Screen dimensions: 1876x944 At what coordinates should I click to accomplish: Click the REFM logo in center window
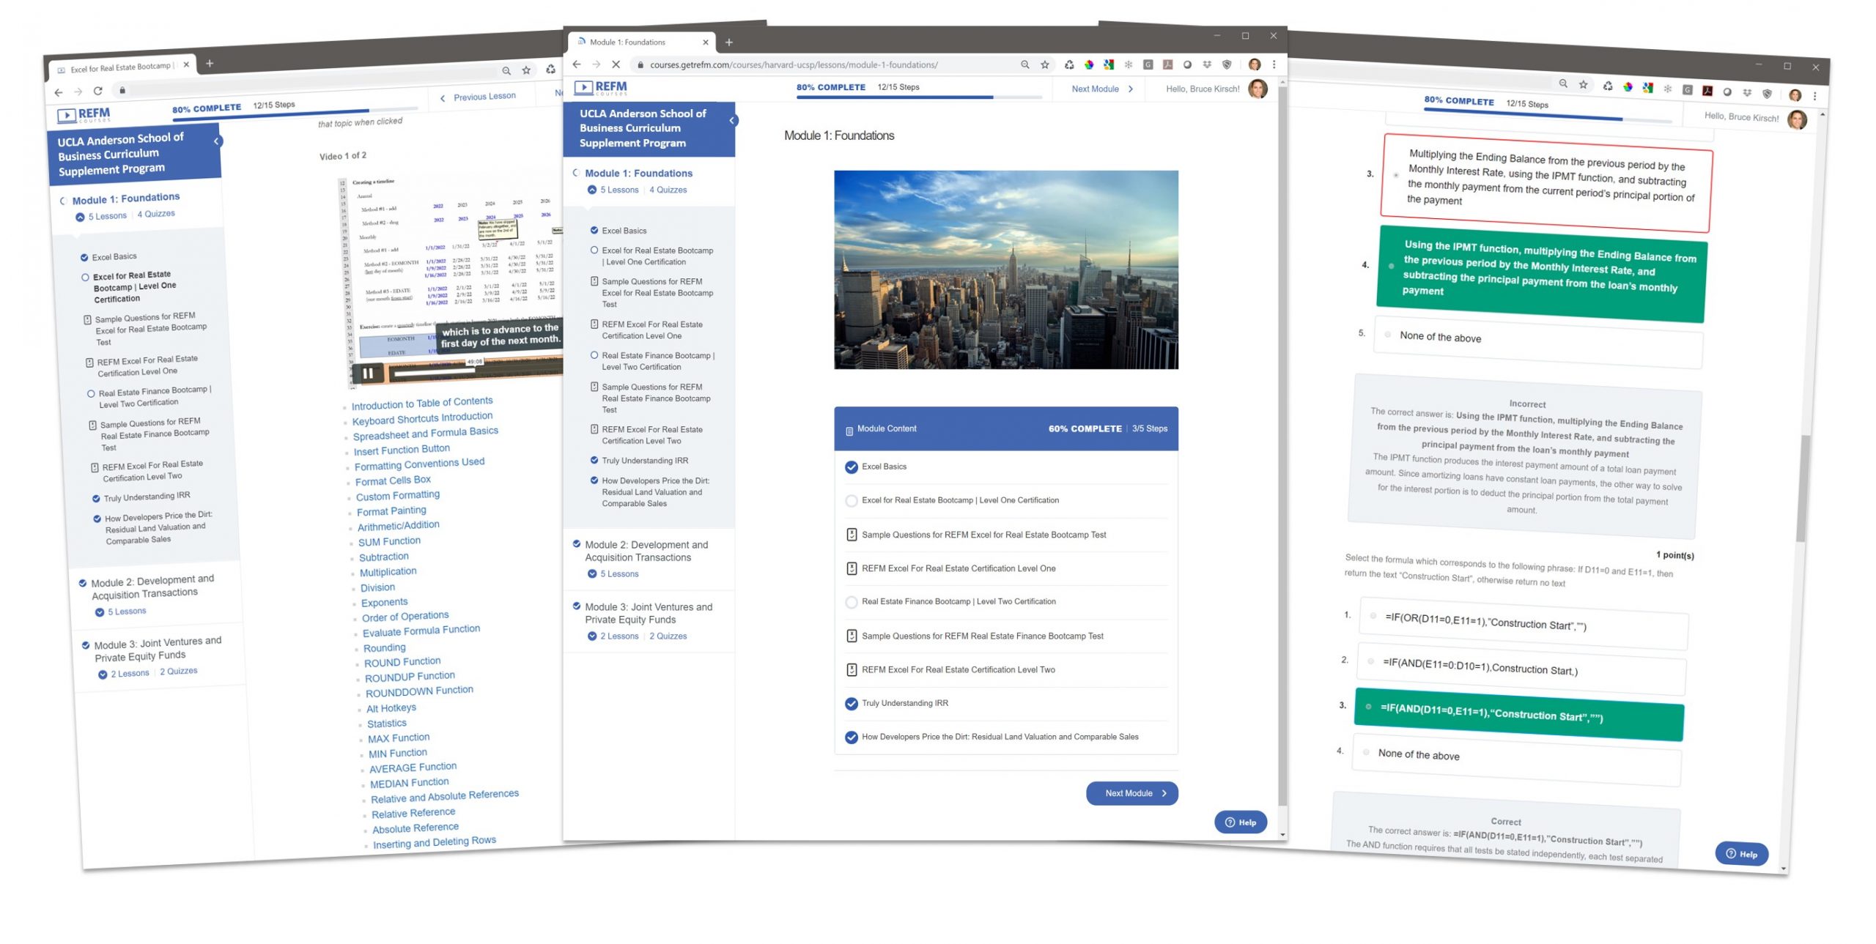click(601, 88)
